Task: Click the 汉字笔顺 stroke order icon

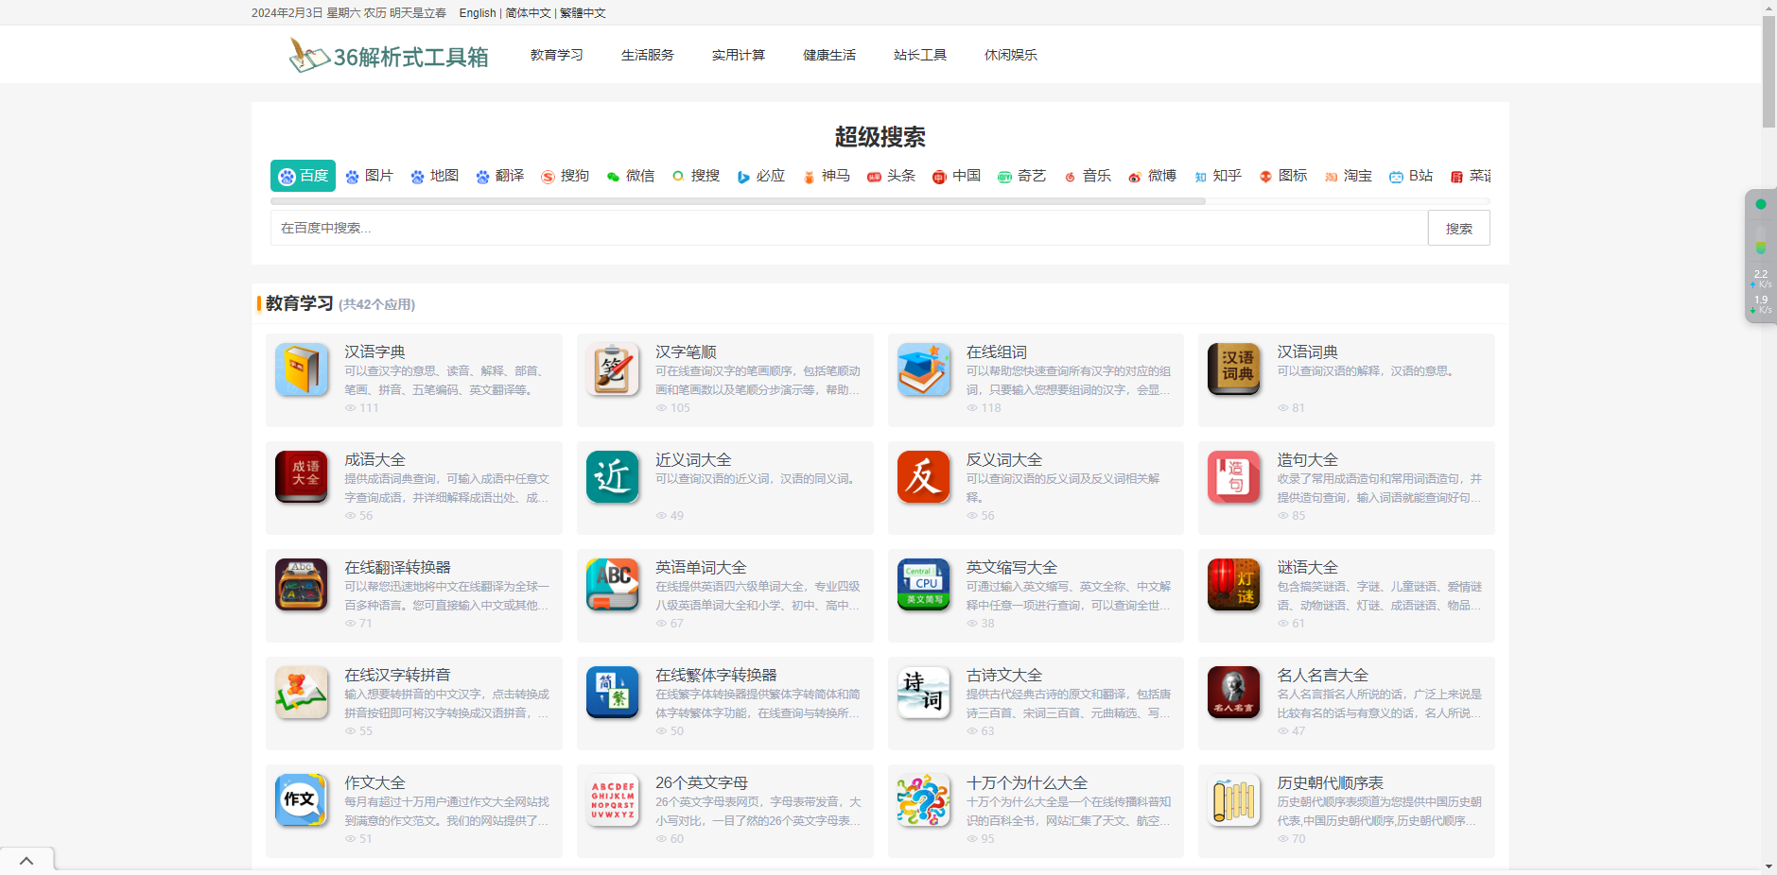Action: click(x=612, y=369)
